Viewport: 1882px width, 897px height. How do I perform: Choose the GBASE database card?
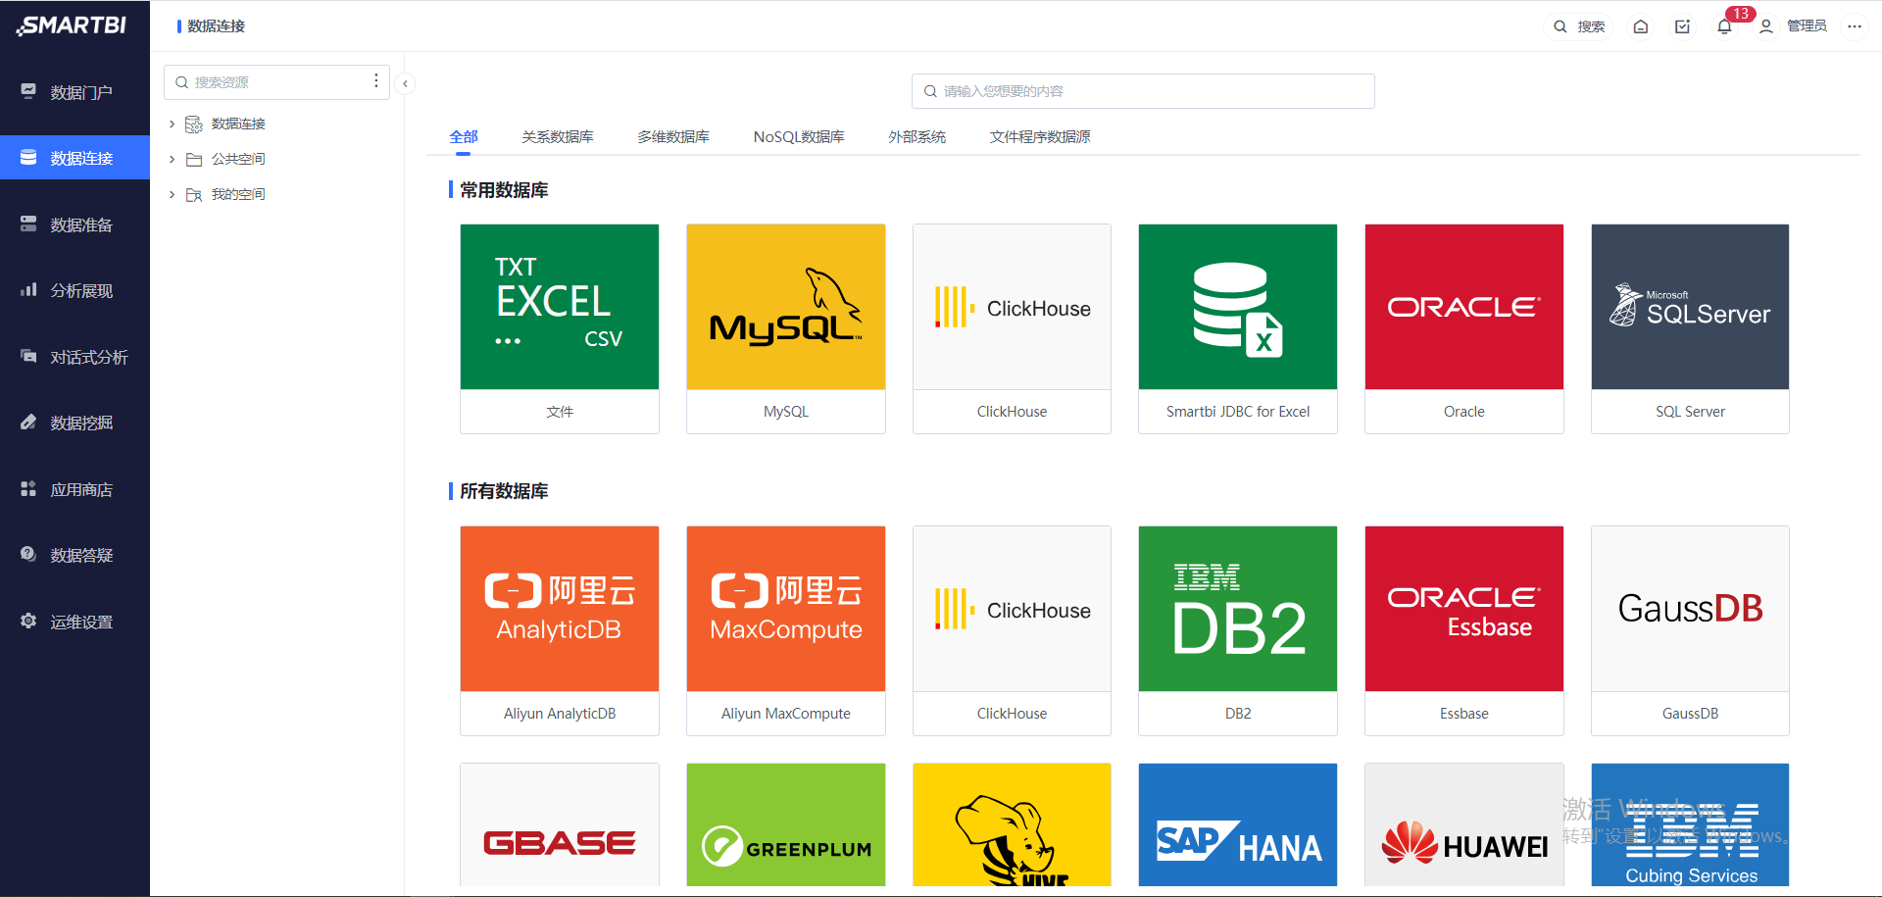coord(560,824)
